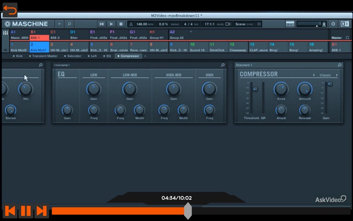Click the video progress scrubber handle
This screenshot has height=221, width=353.
pos(188,211)
